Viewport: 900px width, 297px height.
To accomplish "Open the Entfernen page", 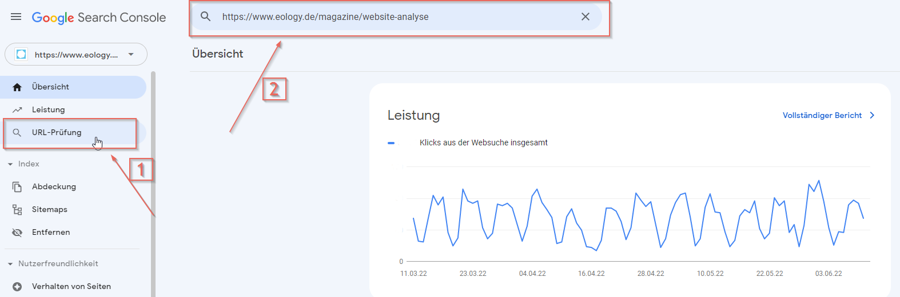I will tap(73, 233).
